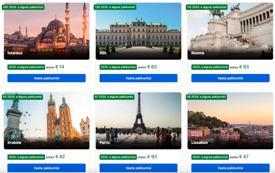Click Vaata pakkumisi under Pariis

pos(138,168)
